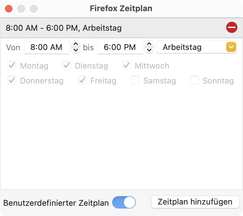Screen dimensions: 243x216
Task: Disable the Benutzerdefinierter Zeitplan switch
Action: point(124,202)
